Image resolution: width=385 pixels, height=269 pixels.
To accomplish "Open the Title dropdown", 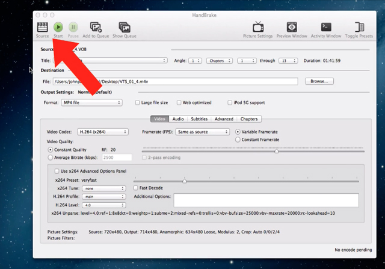I will coord(110,60).
